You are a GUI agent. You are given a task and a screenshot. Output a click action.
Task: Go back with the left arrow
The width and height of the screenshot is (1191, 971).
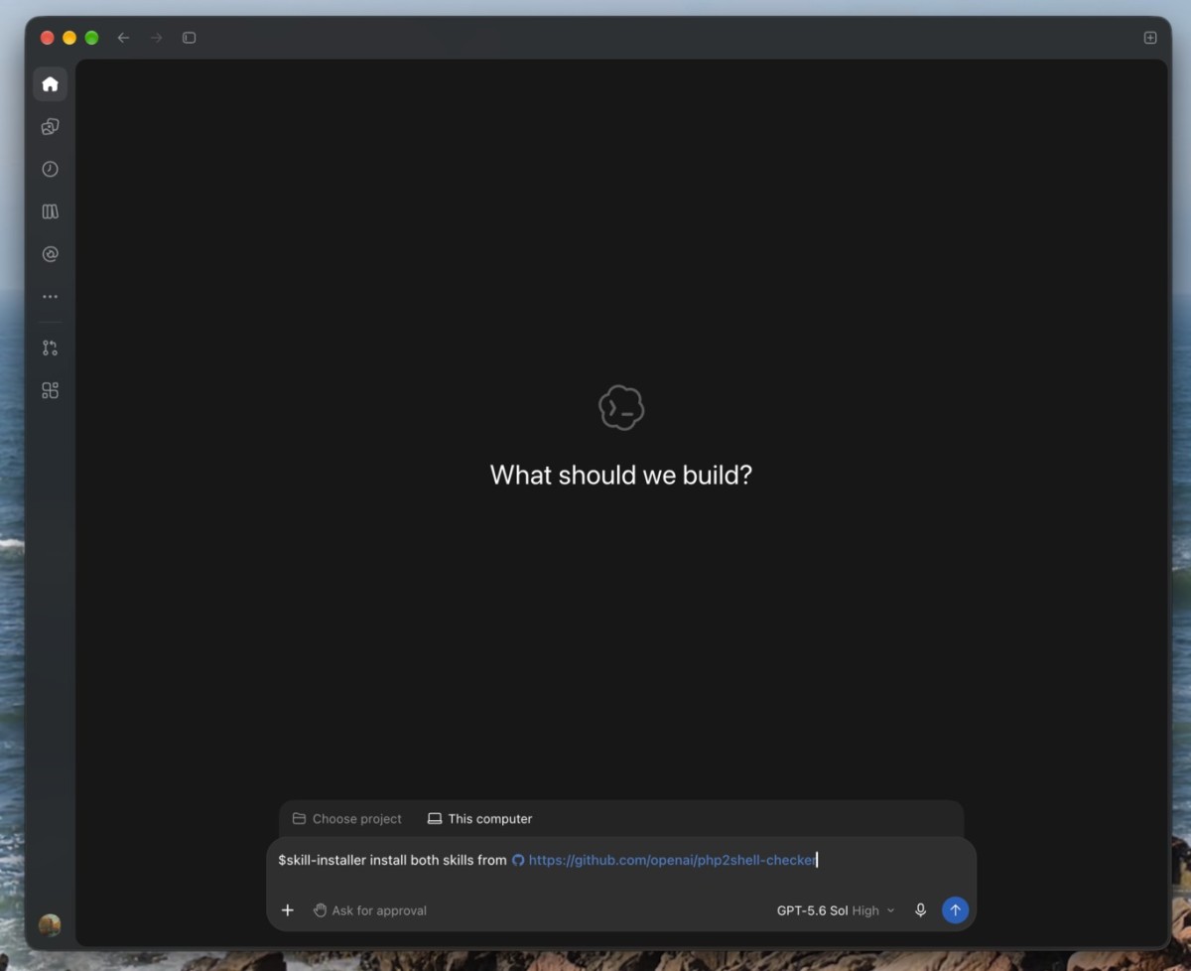click(x=123, y=38)
